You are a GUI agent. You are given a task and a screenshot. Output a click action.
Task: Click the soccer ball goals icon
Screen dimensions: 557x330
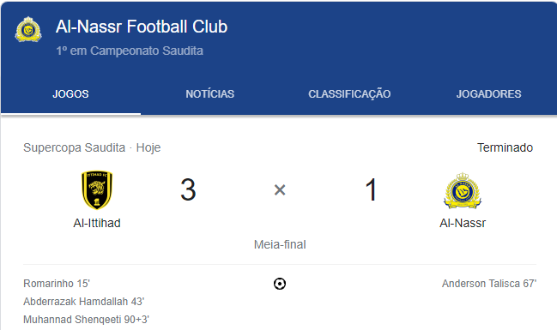[x=280, y=284]
